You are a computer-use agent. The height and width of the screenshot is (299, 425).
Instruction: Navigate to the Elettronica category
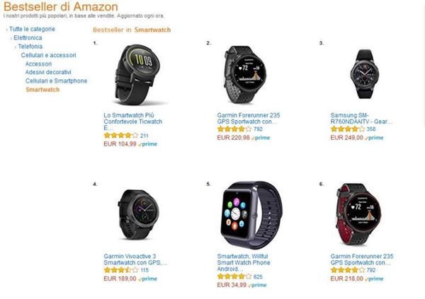[28, 37]
